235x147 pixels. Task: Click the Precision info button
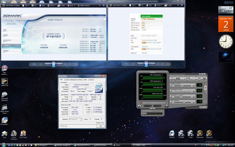[139, 106]
